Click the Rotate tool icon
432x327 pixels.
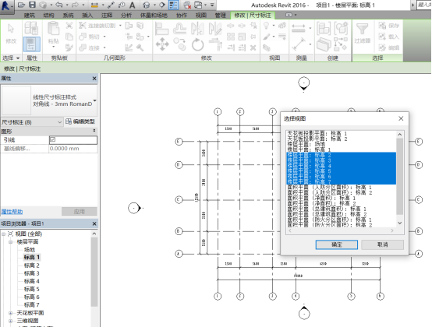coord(197,44)
